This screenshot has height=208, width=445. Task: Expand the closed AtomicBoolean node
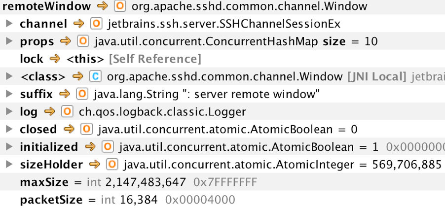pos(9,129)
